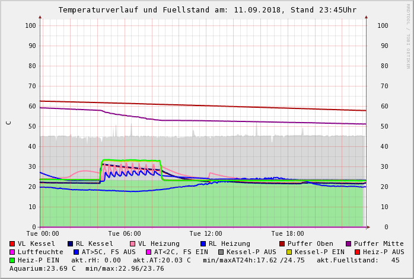This screenshot has height=279, width=414.
Task: Click the Tue 18:00 time axis label
Action: coord(288,234)
